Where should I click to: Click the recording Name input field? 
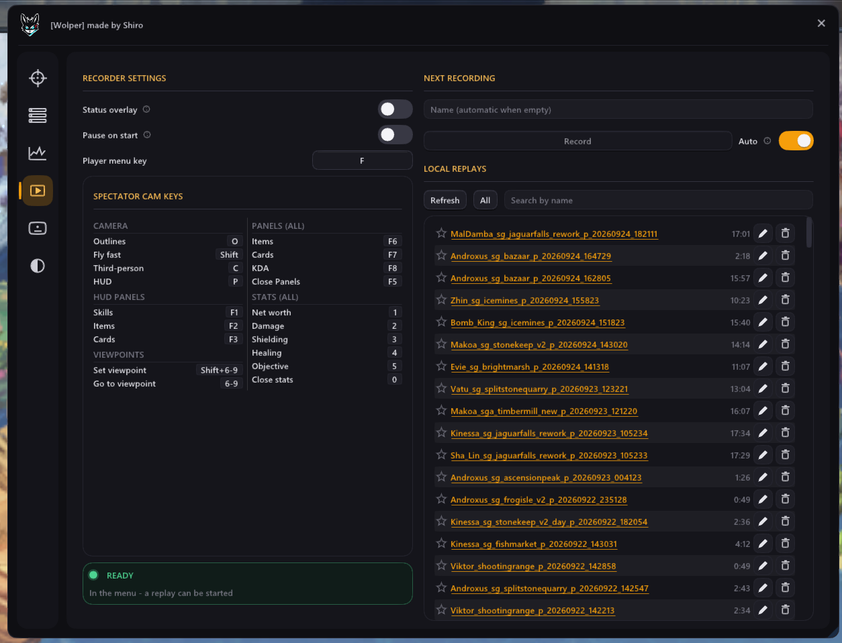tap(618, 109)
